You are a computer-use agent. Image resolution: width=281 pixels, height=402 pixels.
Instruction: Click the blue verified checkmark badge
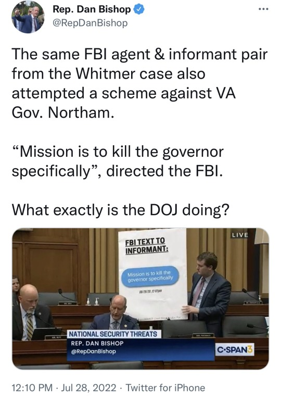[x=139, y=9]
